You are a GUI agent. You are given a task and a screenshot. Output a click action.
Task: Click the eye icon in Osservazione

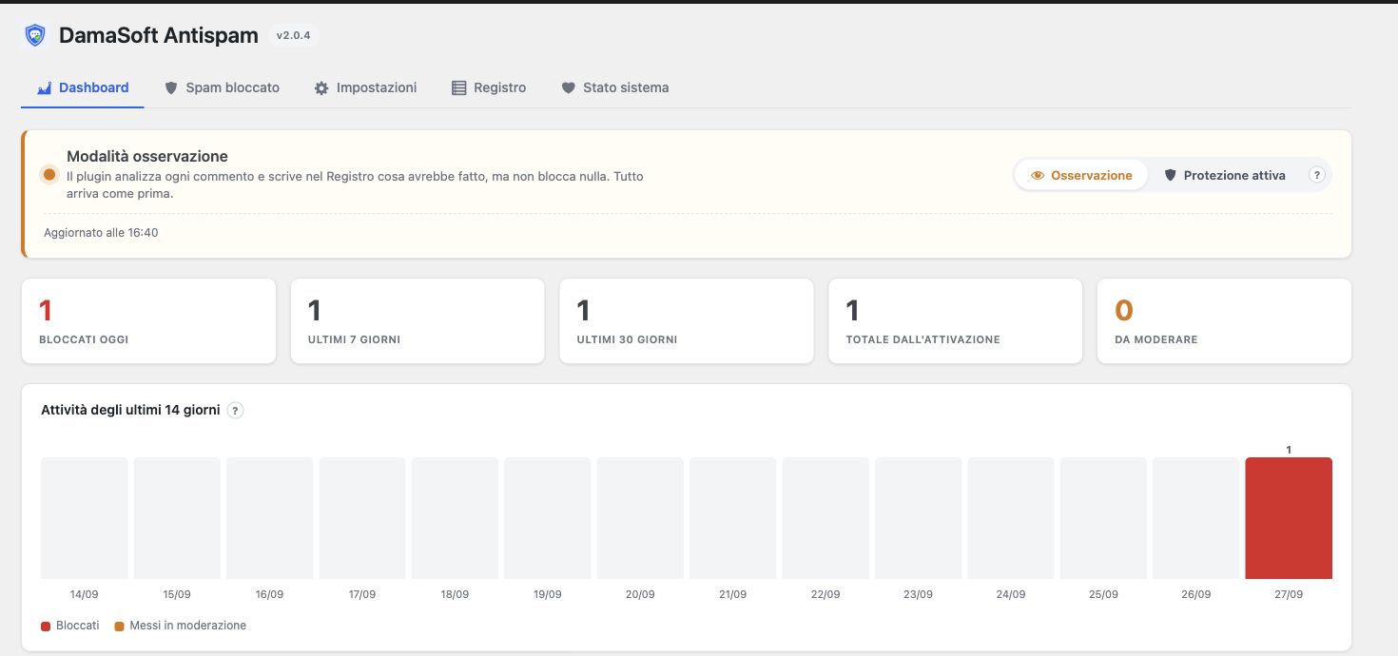coord(1038,175)
